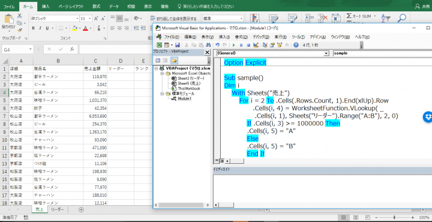Toggle Underline formatting in Excel ribbon

tap(47, 28)
